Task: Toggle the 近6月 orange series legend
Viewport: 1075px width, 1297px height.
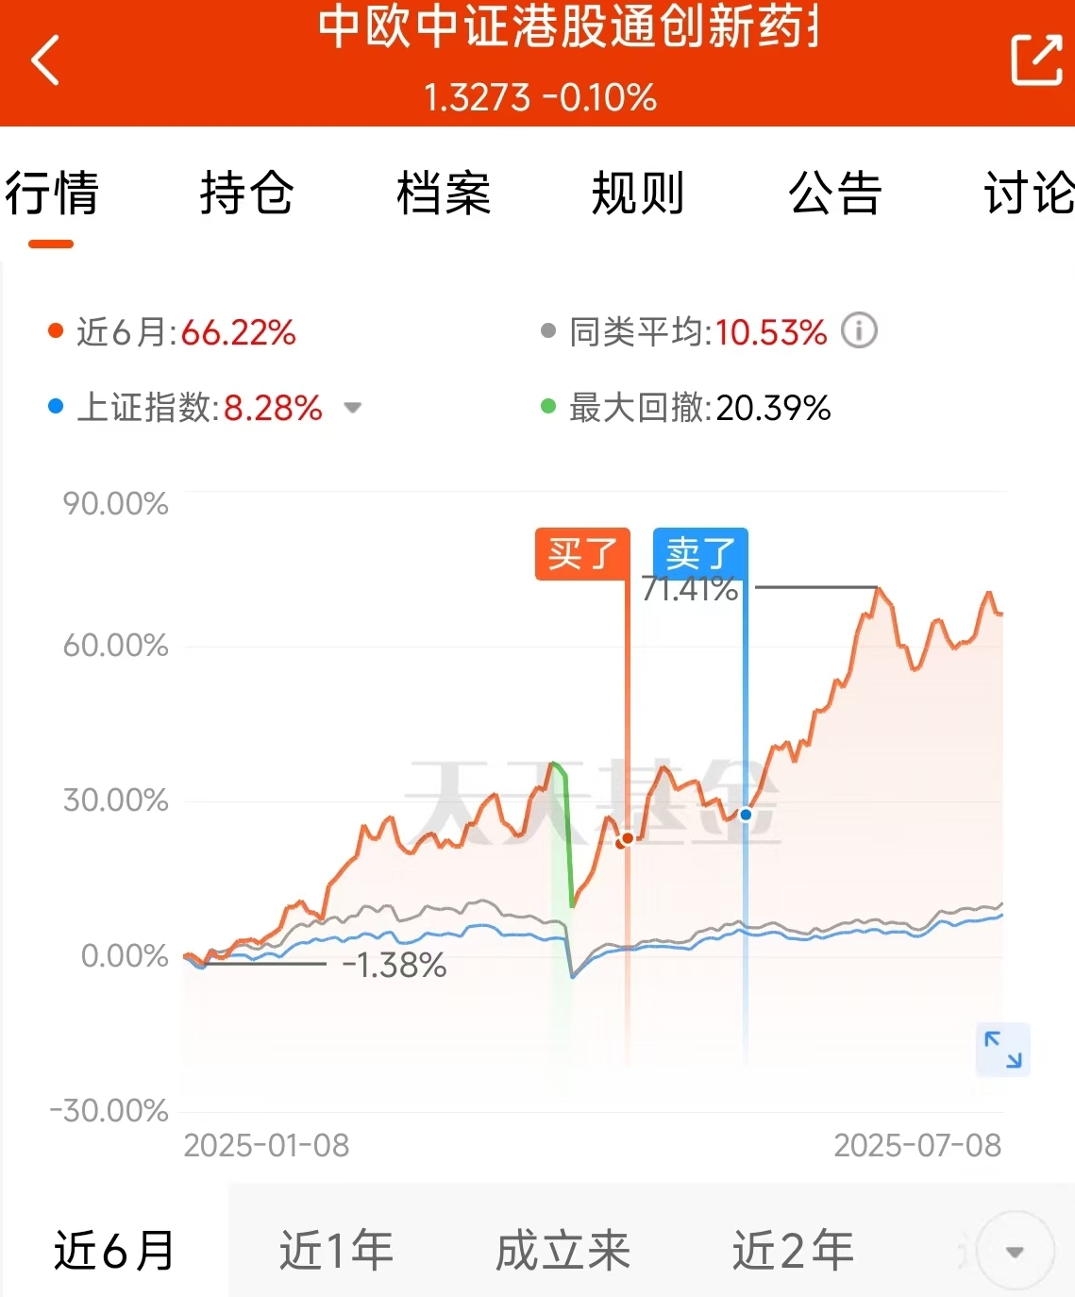Action: [172, 332]
